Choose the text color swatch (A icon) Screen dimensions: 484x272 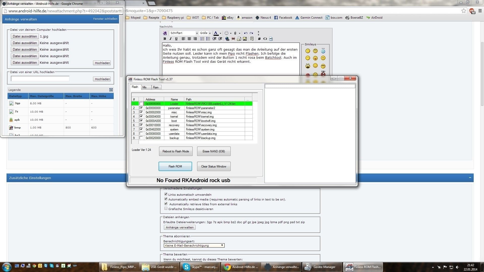point(216,33)
